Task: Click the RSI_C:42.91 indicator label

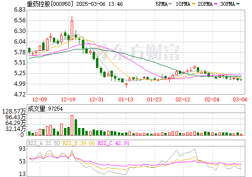Action: [x=113, y=143]
